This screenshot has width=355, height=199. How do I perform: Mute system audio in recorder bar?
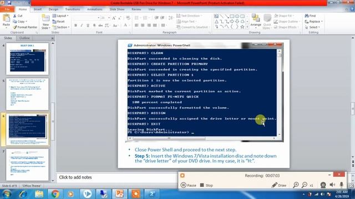coord(332,185)
